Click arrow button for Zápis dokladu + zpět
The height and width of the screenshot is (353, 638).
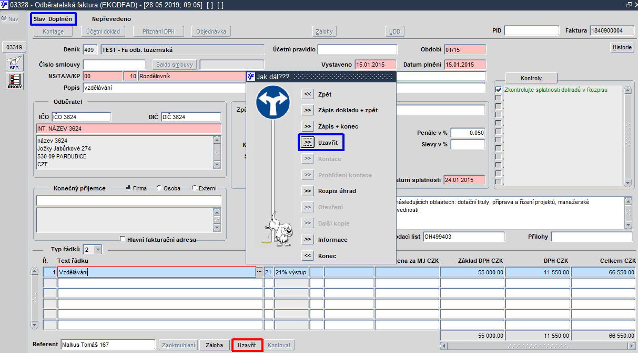(x=308, y=110)
